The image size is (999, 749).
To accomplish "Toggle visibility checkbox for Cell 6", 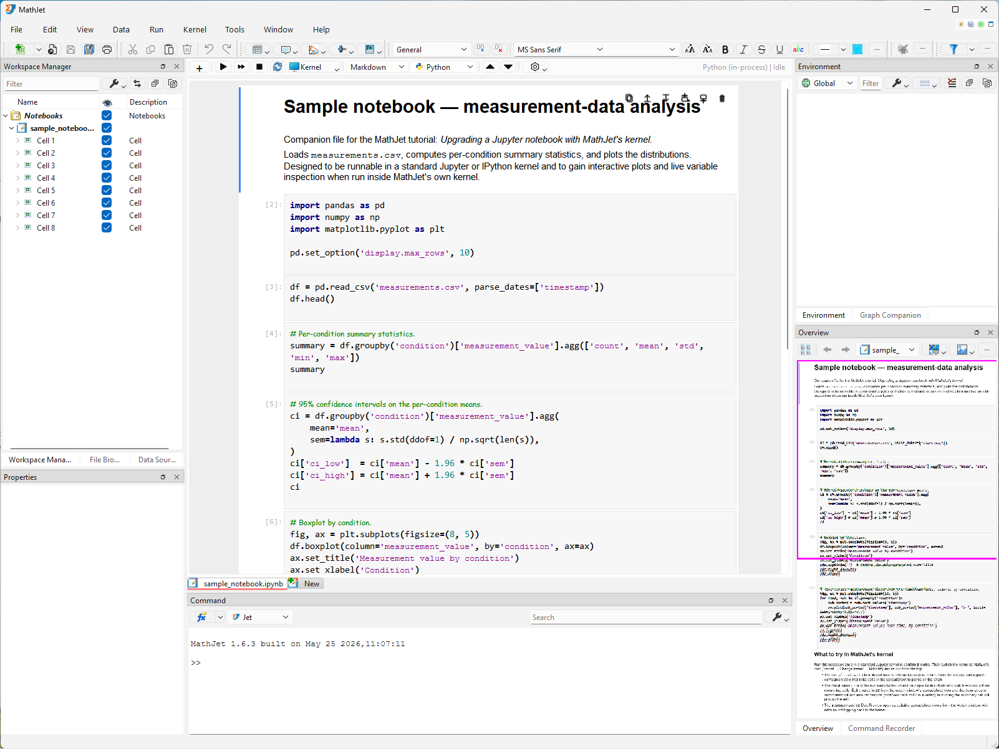I will click(x=107, y=203).
